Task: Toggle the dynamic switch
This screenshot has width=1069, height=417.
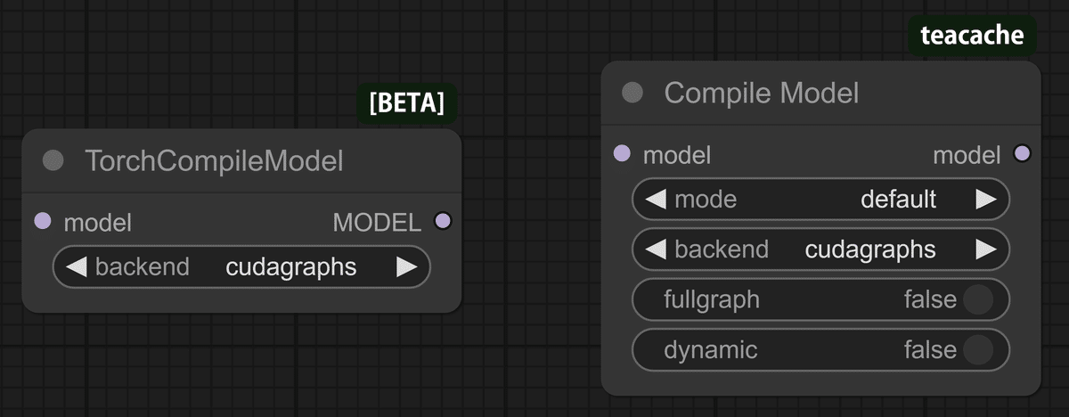Action: 977,350
